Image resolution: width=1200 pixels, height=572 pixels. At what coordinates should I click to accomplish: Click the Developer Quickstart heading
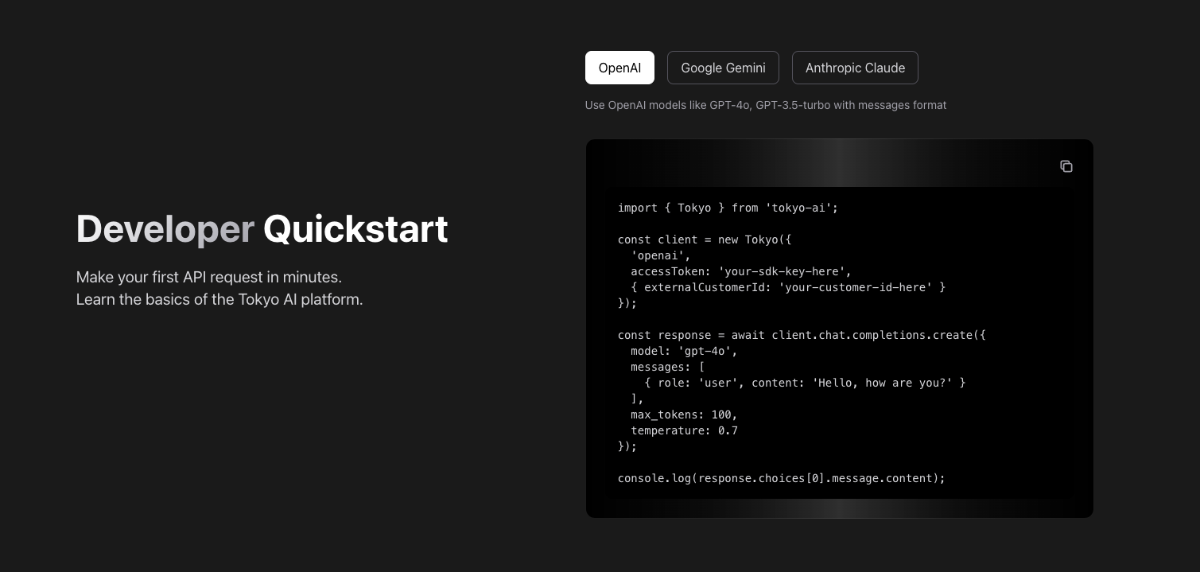tap(262, 229)
